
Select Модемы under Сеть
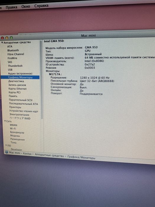coord(15,135)
